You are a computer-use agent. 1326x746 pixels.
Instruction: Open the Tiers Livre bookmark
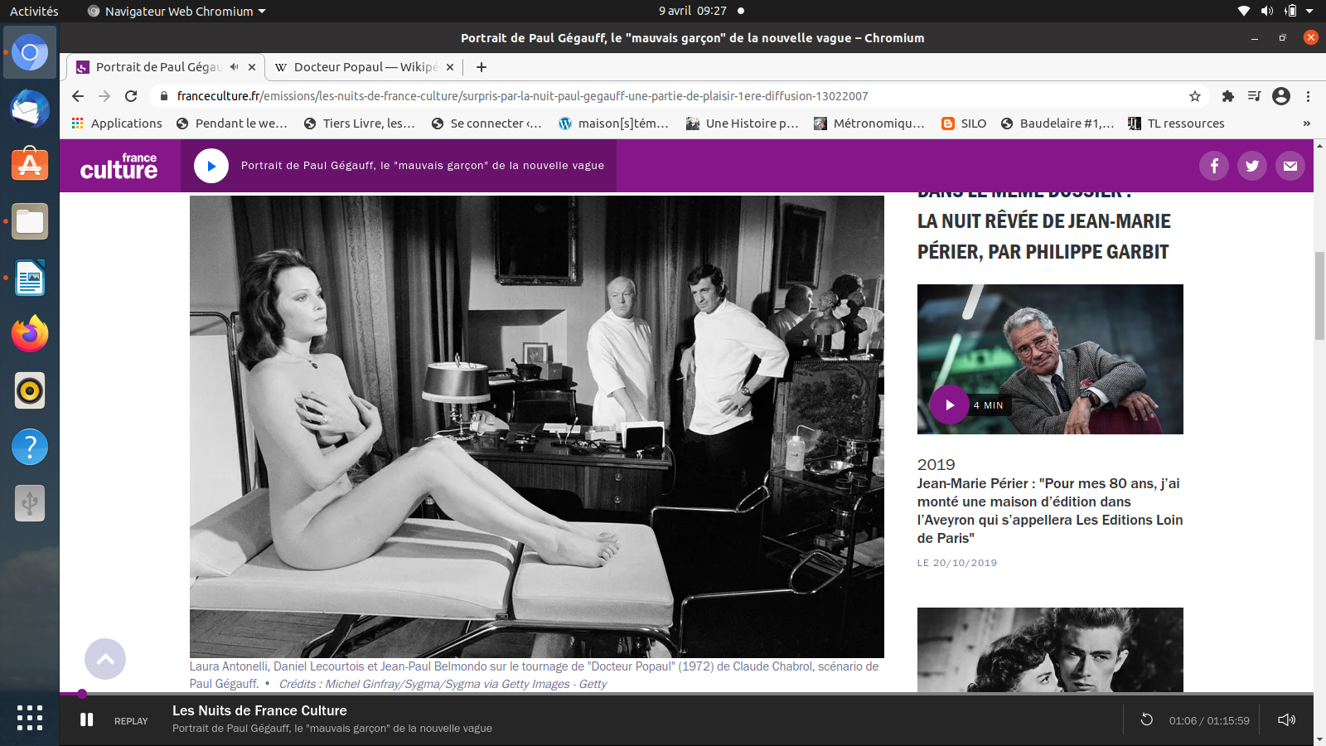tap(360, 124)
